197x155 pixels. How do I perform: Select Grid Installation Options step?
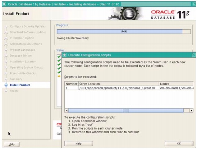click(x=26, y=44)
